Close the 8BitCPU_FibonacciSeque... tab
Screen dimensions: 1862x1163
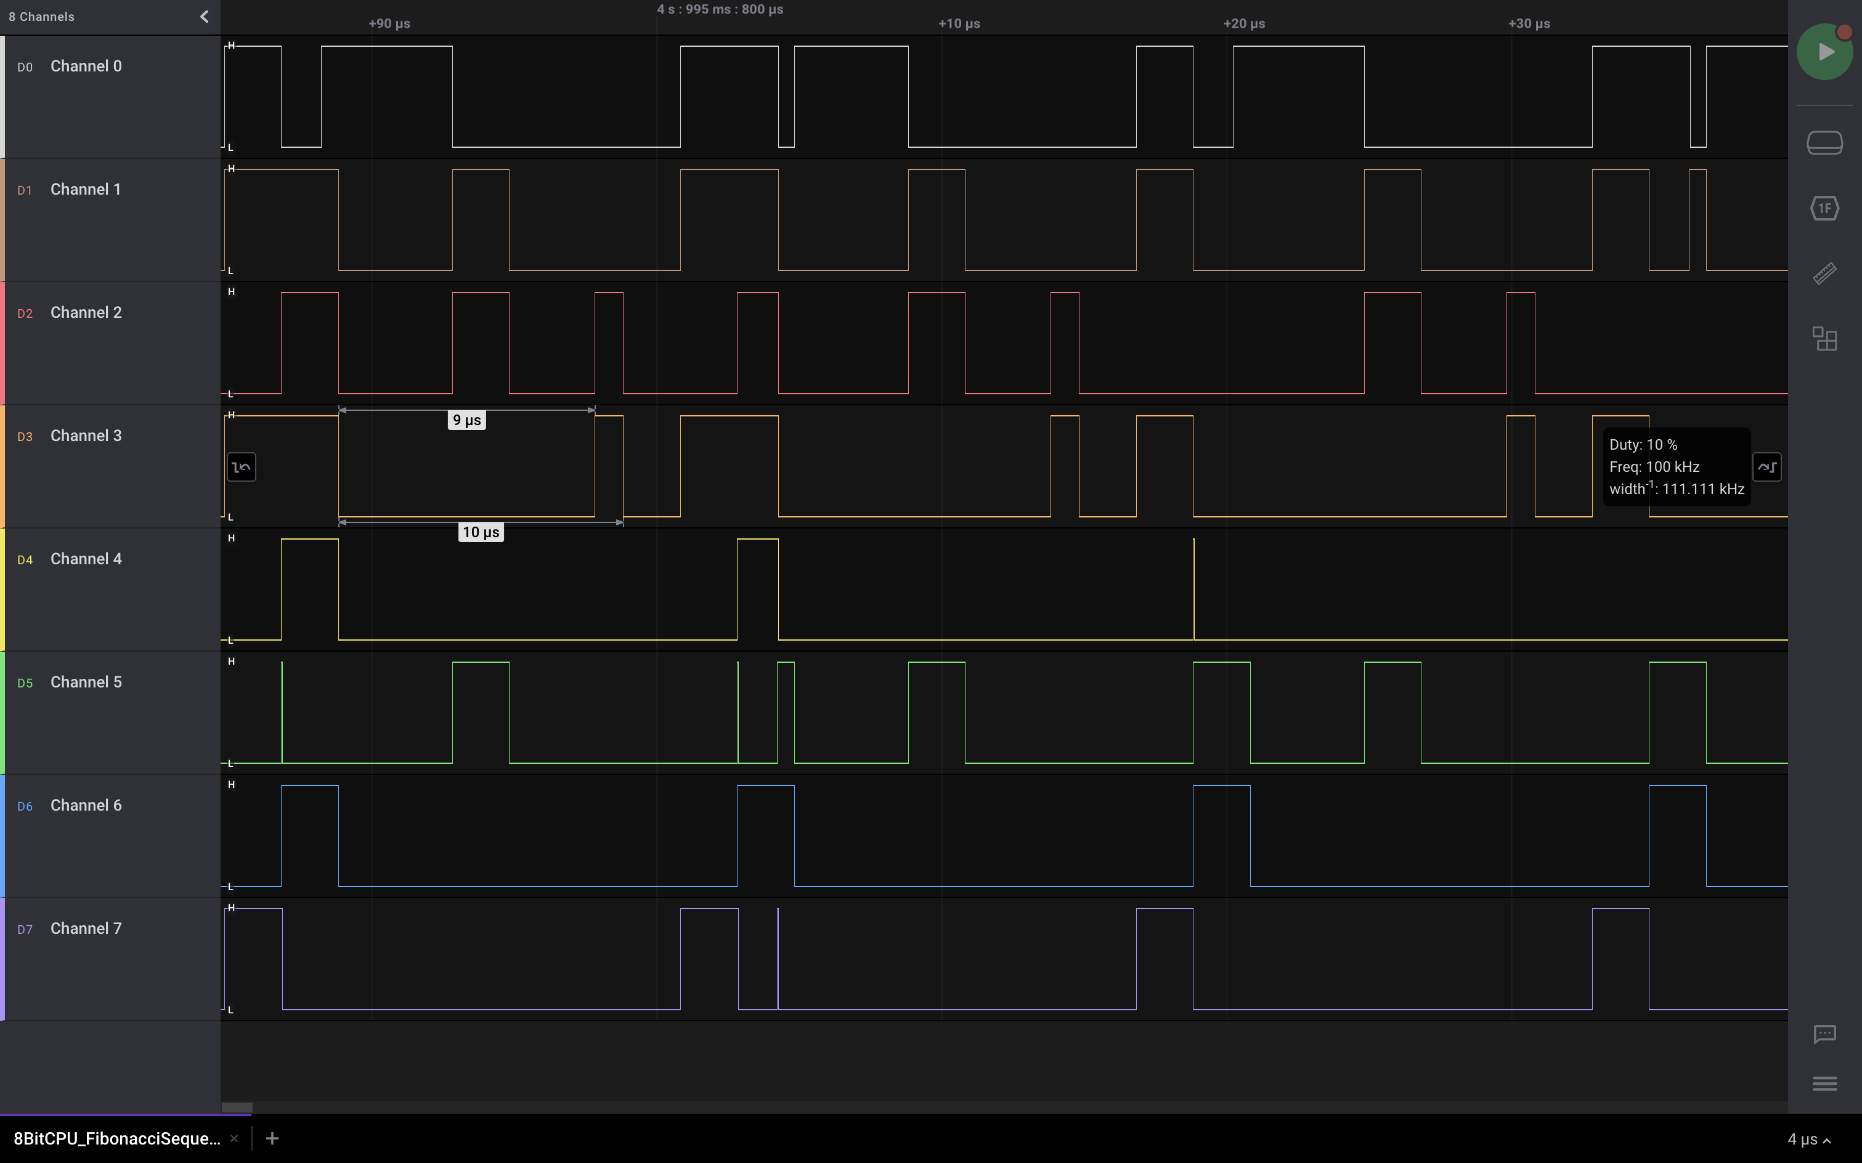click(234, 1138)
